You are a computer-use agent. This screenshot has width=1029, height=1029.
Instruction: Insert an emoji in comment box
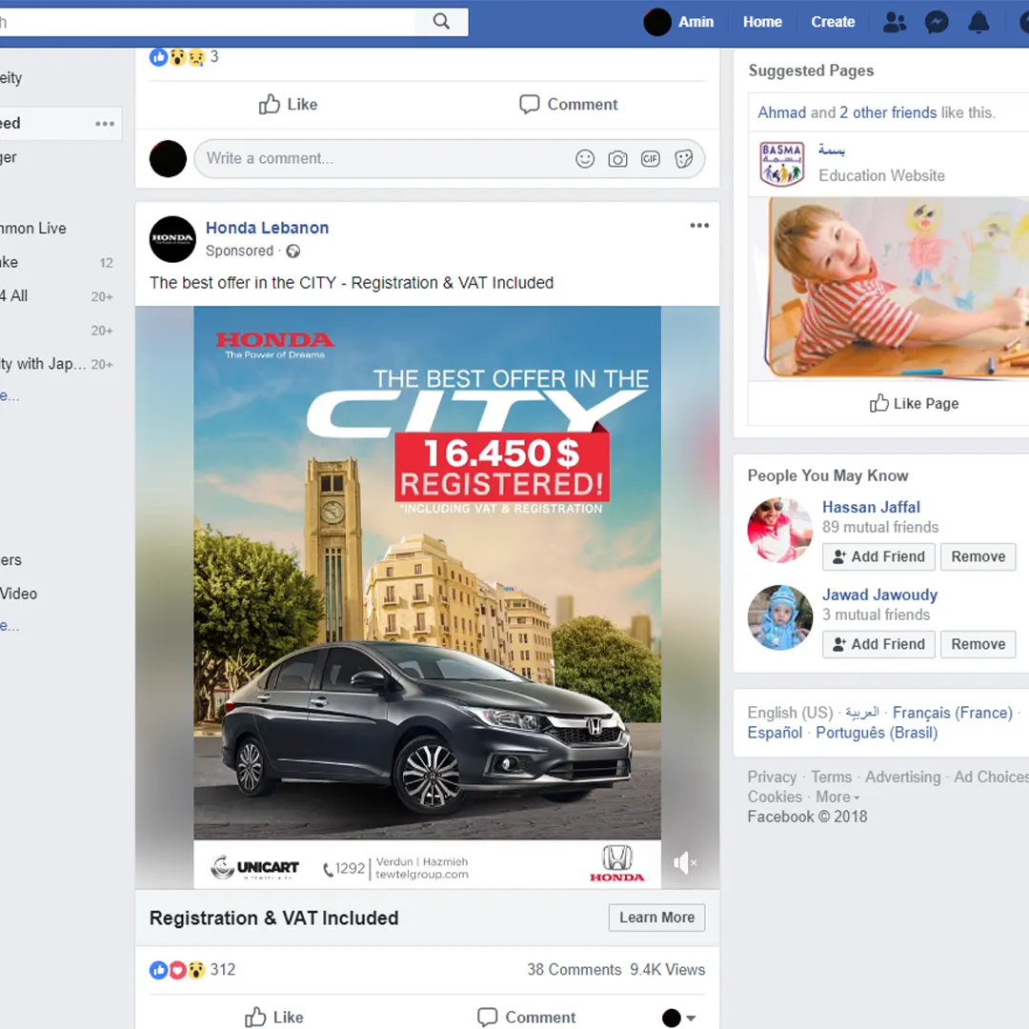[585, 159]
